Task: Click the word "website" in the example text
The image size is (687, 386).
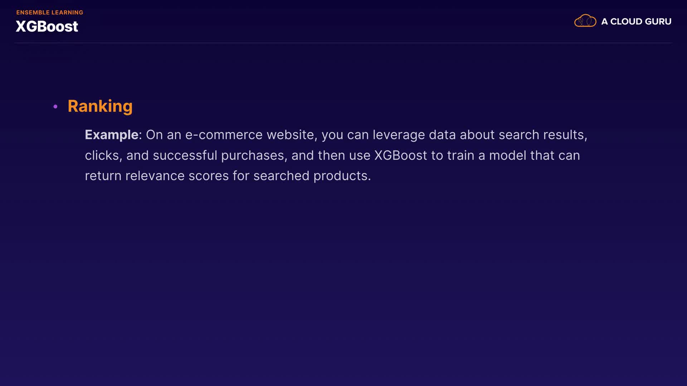Action: click(290, 135)
